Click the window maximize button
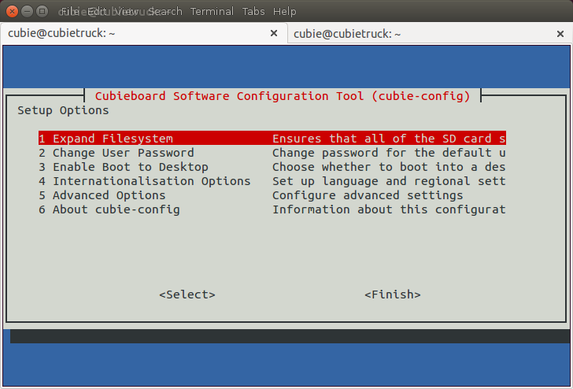The image size is (573, 389). (43, 11)
